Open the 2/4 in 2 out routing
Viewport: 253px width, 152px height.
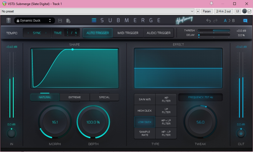[223, 11]
